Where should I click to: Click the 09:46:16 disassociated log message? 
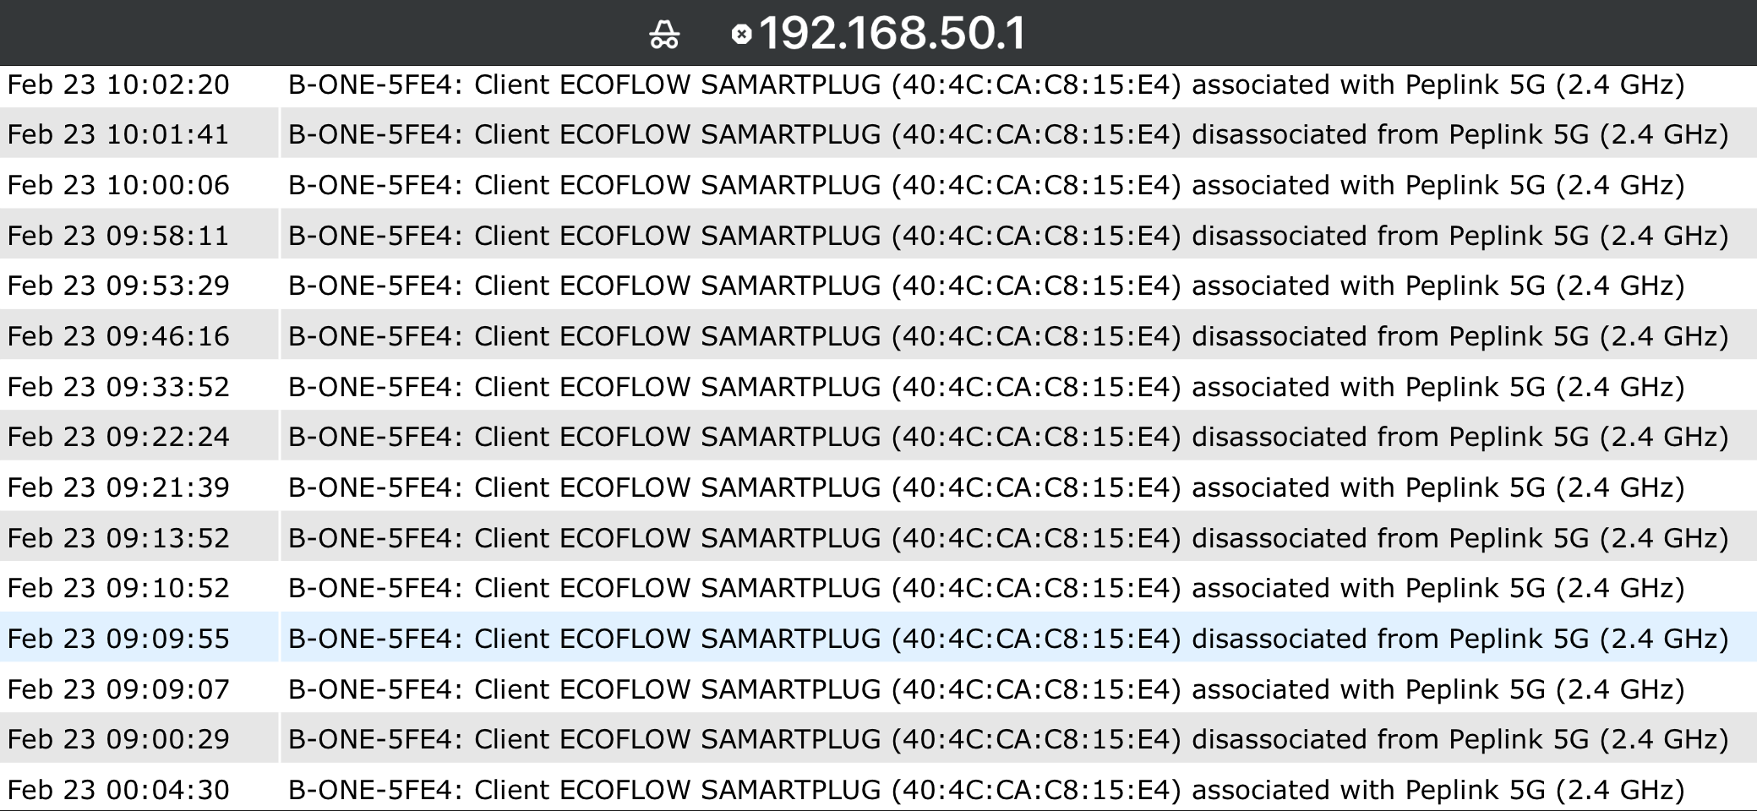(x=1007, y=337)
